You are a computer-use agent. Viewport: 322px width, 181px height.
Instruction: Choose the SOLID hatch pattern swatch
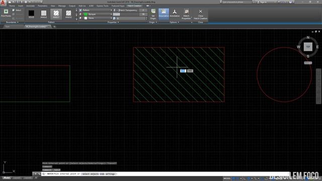[x=31, y=14]
